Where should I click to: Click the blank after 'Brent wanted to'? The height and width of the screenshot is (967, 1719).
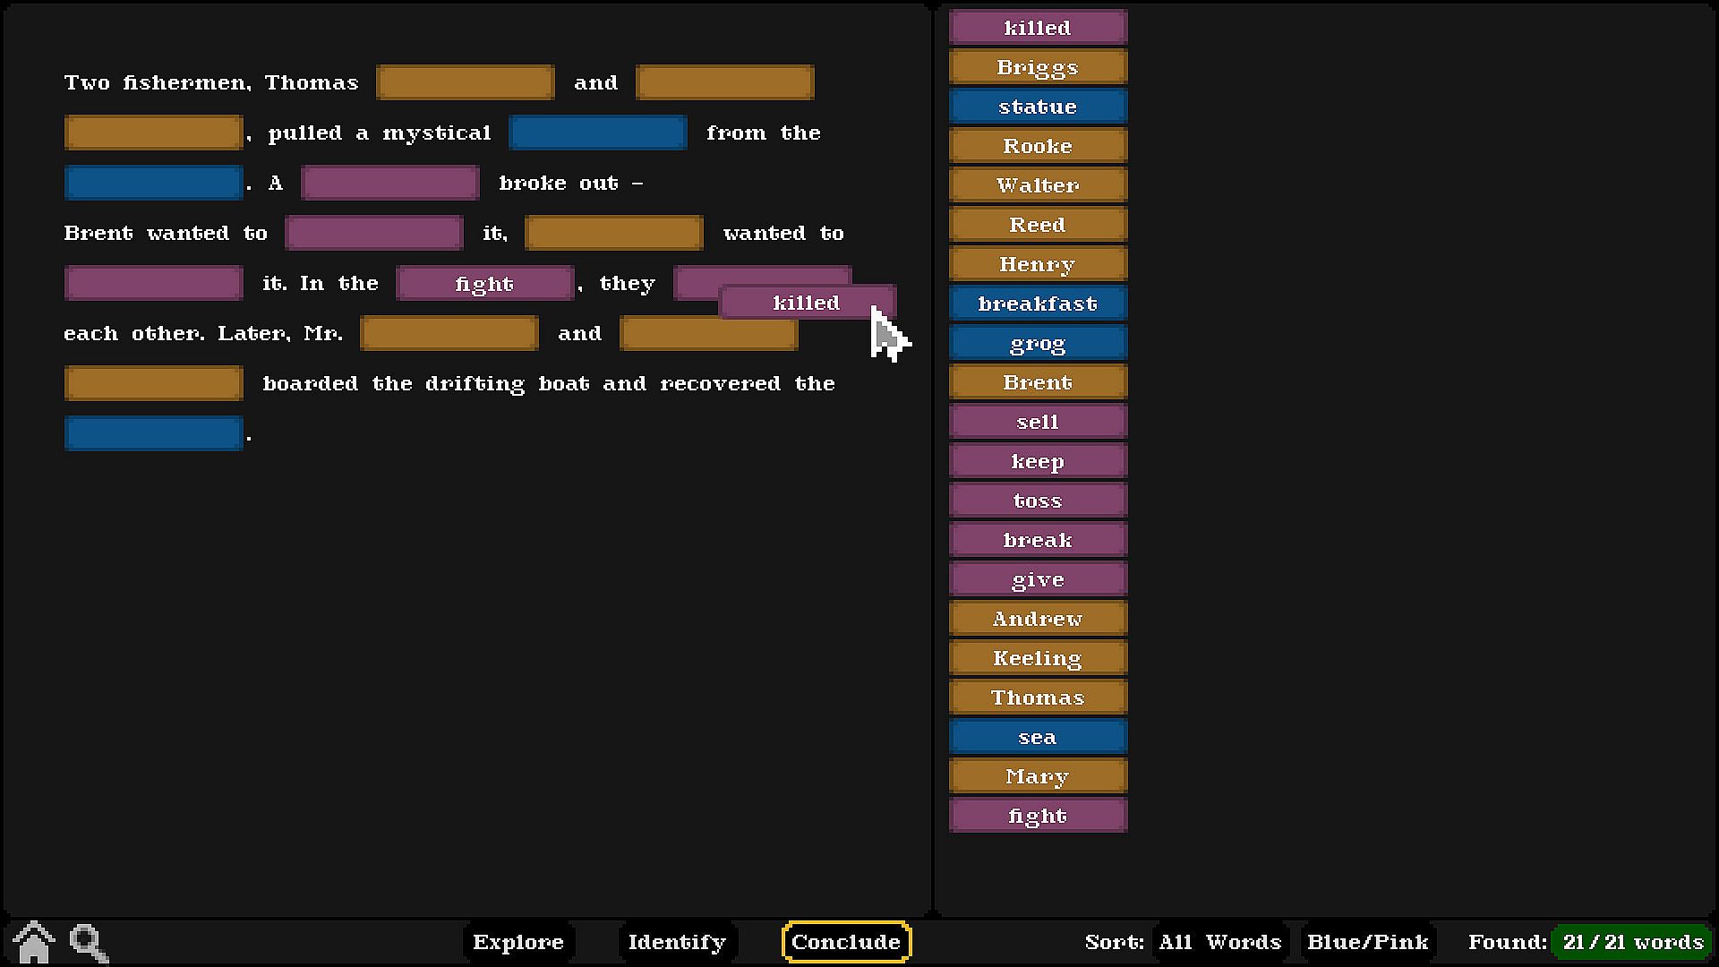(373, 233)
